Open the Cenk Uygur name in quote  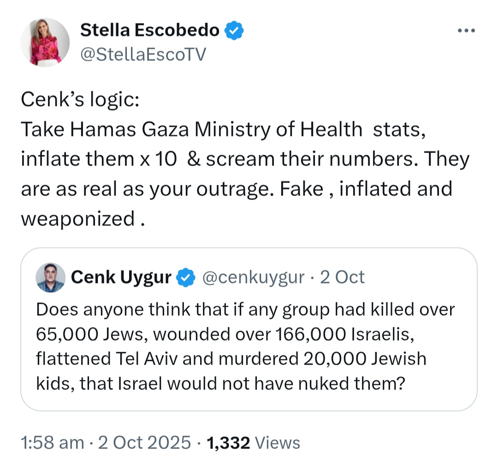[121, 277]
